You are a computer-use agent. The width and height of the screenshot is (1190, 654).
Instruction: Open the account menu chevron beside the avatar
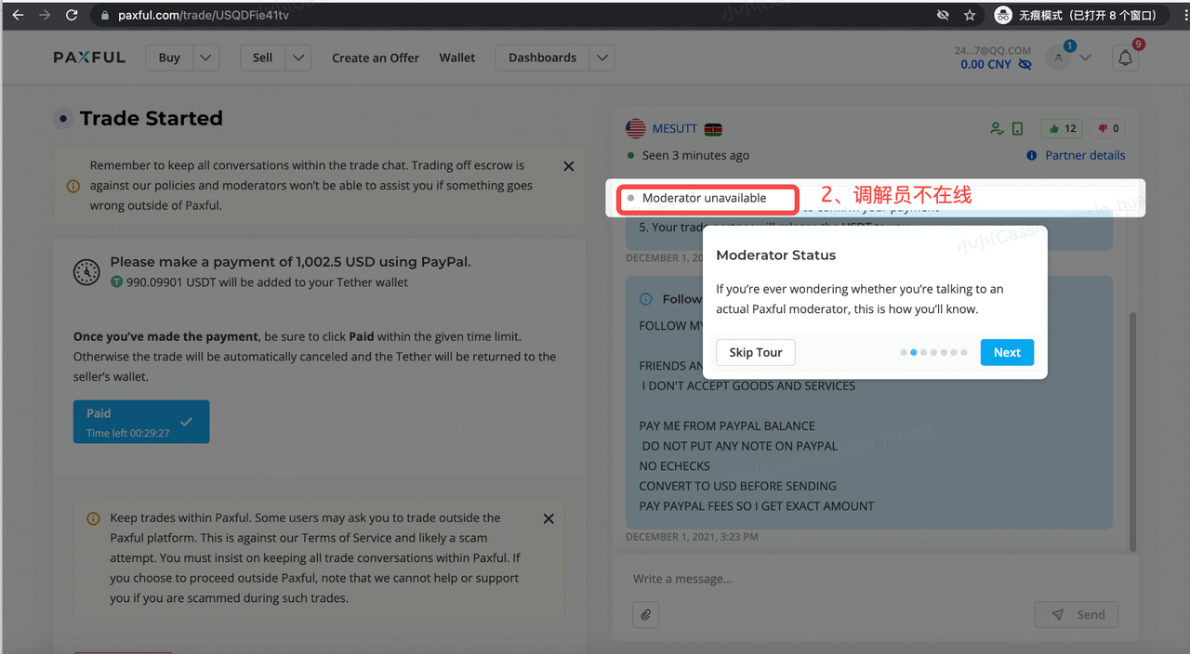[1085, 58]
